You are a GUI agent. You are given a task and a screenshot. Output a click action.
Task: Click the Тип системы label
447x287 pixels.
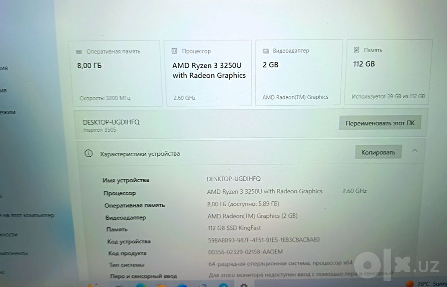[127, 265]
